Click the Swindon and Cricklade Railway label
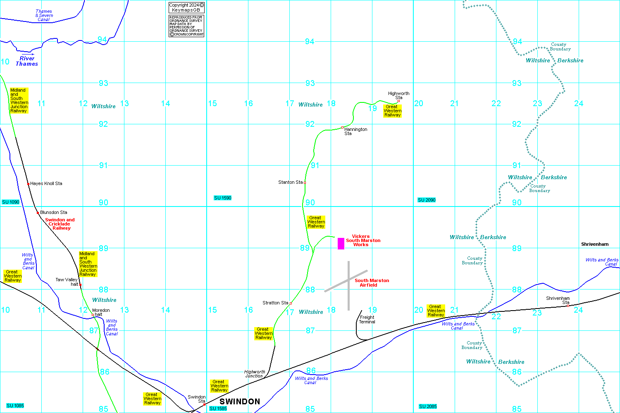 point(60,224)
